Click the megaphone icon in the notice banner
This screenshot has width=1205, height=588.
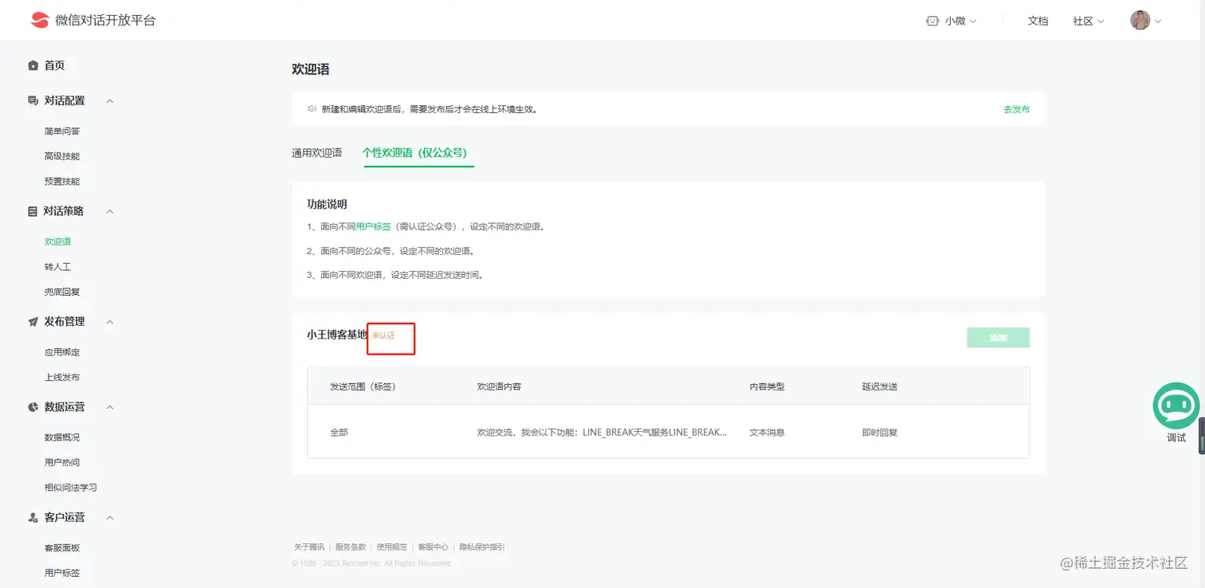pyautogui.click(x=312, y=108)
